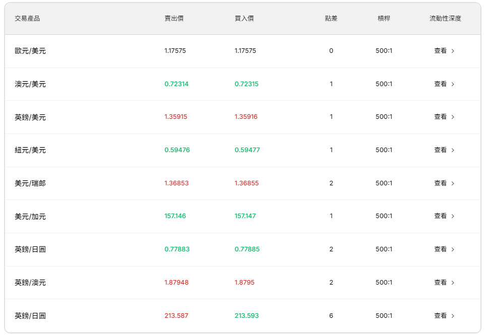Screen dimensions: 486x336
Task: Select the 美元/加元 product name
Action: 30,217
